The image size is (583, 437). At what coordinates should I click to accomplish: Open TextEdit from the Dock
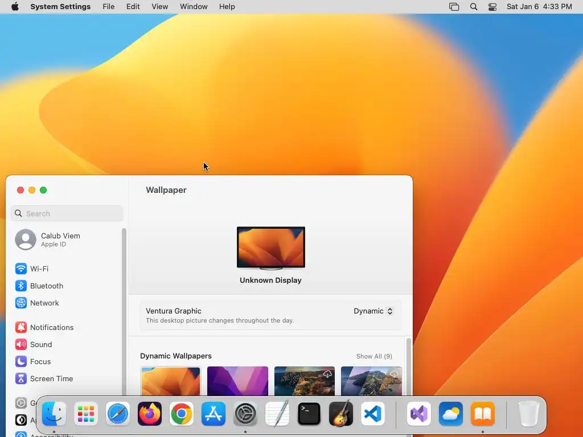(277, 414)
